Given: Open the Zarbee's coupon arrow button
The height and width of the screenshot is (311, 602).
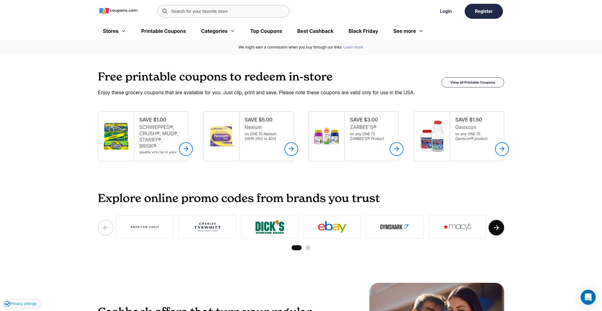Looking at the screenshot, I should [x=397, y=149].
